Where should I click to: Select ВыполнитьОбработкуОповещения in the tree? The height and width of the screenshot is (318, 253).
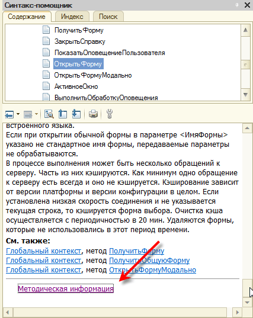[x=106, y=98]
